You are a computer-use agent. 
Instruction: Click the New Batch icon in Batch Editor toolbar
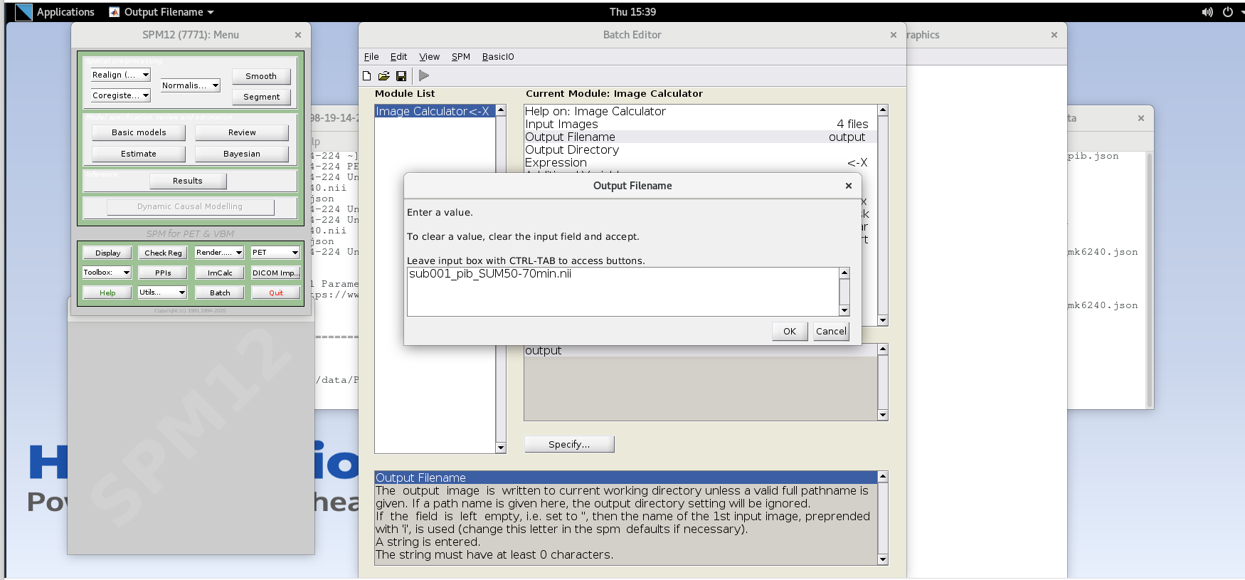(x=367, y=75)
